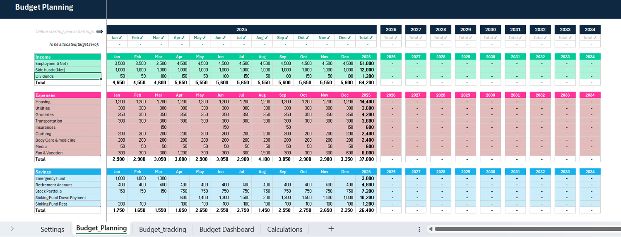Click the navy 2034 year header

(590, 30)
